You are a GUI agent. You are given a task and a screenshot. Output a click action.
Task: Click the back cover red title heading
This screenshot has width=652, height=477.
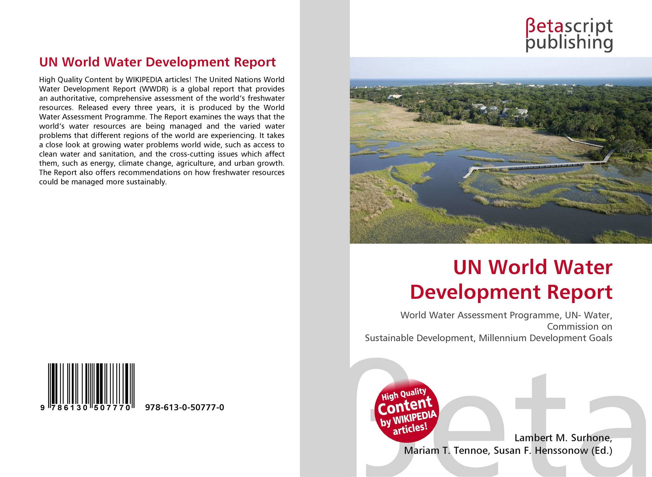[x=157, y=62]
